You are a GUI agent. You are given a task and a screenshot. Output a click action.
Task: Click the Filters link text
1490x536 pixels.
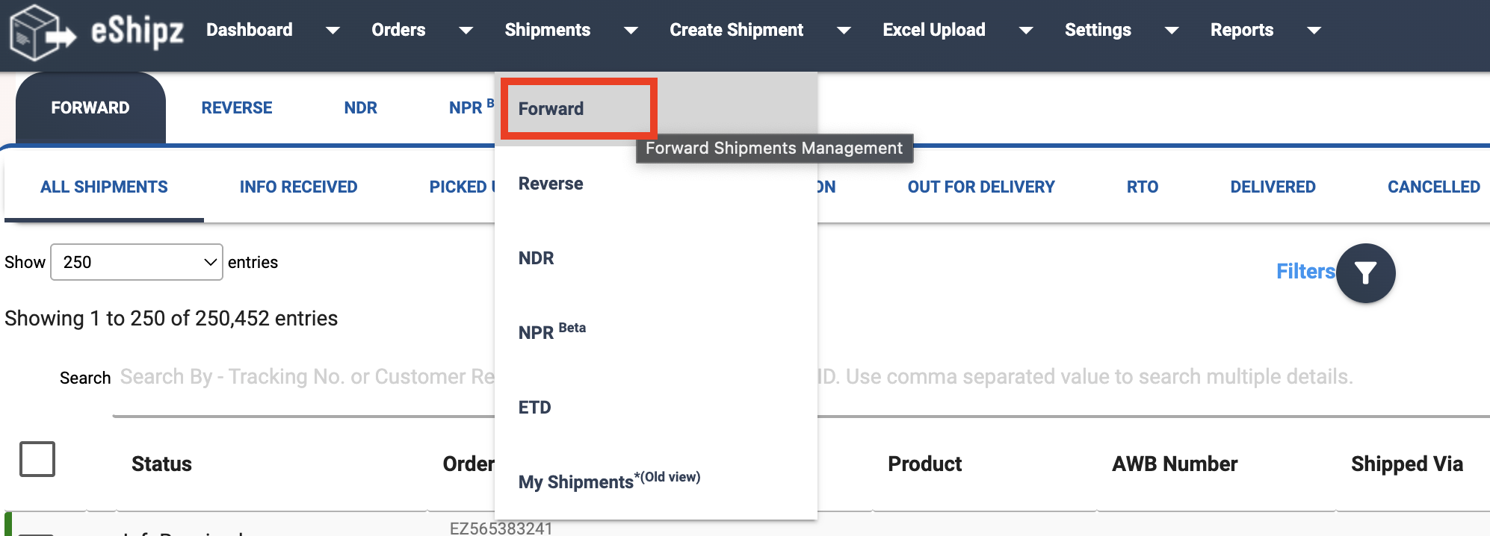coord(1305,271)
